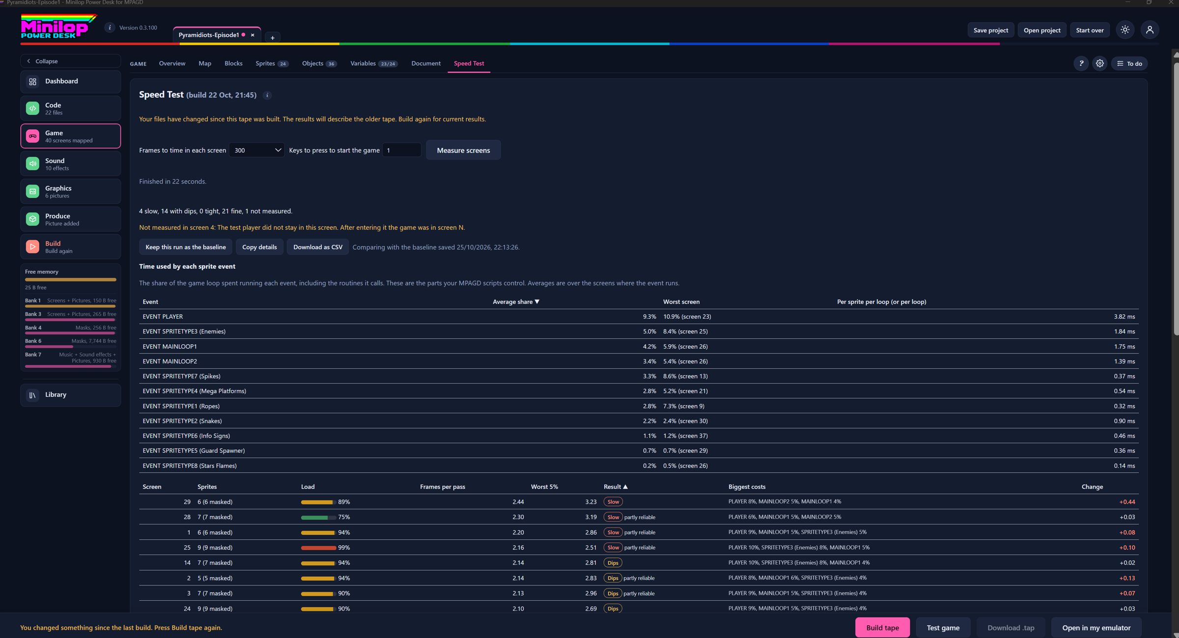Open the To do list button

coord(1129,63)
